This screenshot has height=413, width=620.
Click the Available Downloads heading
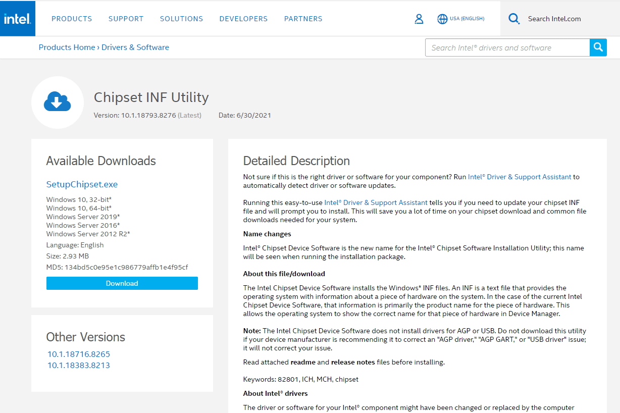coord(101,161)
